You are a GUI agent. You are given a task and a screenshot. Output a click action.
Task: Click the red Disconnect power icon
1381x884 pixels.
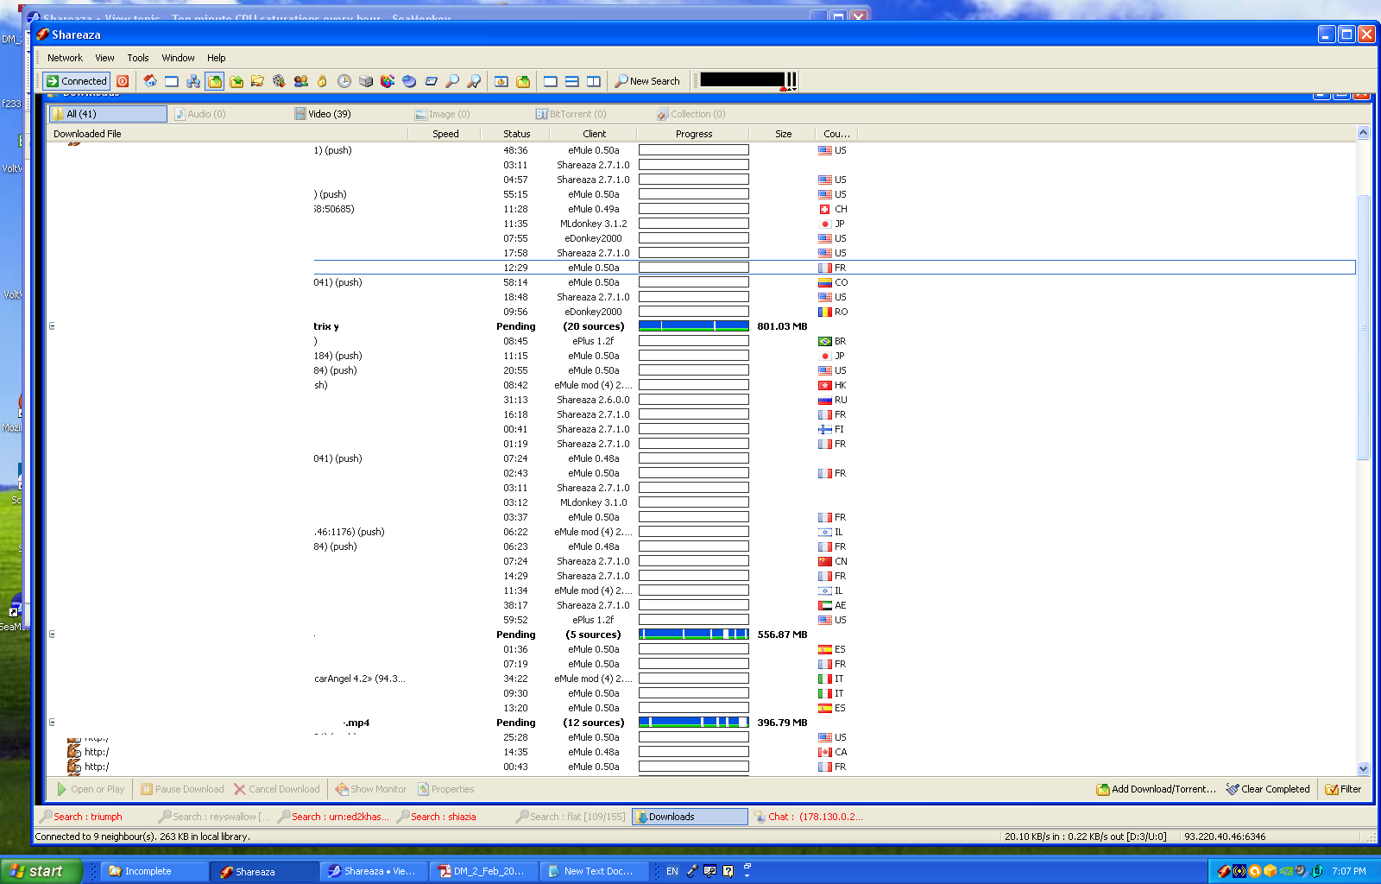click(x=123, y=81)
